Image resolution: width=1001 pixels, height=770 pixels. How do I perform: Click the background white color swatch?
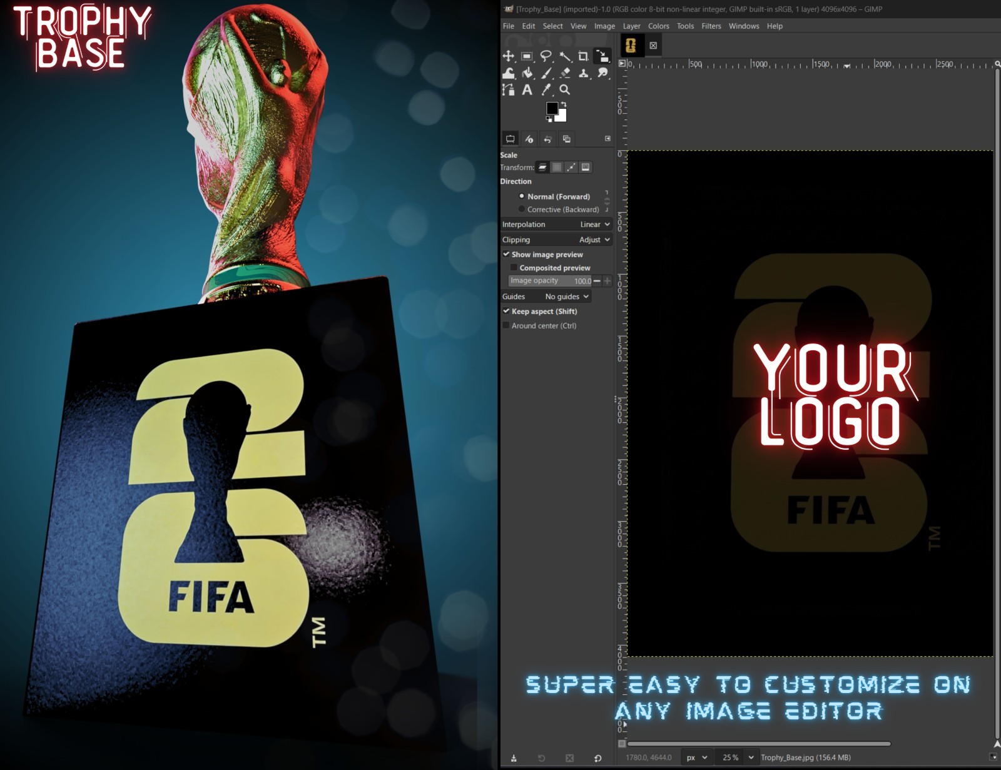(562, 117)
